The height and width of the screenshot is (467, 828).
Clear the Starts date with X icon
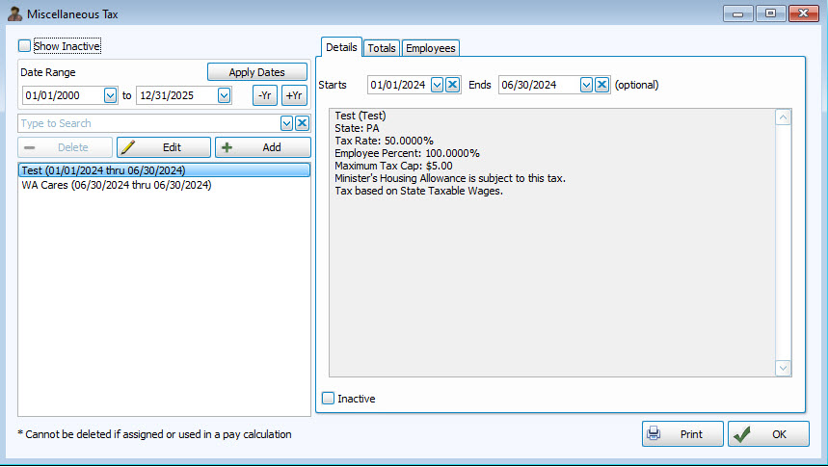(x=452, y=85)
